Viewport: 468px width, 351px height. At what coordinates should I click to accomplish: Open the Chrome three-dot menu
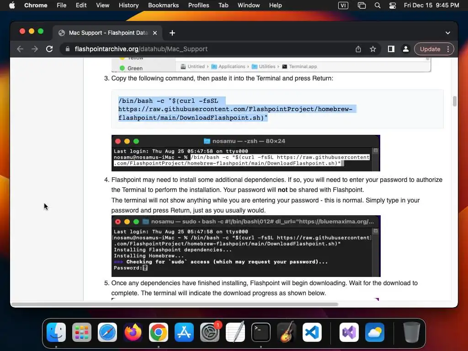448,49
